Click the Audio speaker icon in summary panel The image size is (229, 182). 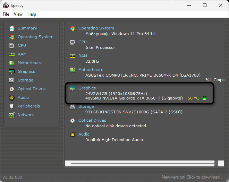73,135
